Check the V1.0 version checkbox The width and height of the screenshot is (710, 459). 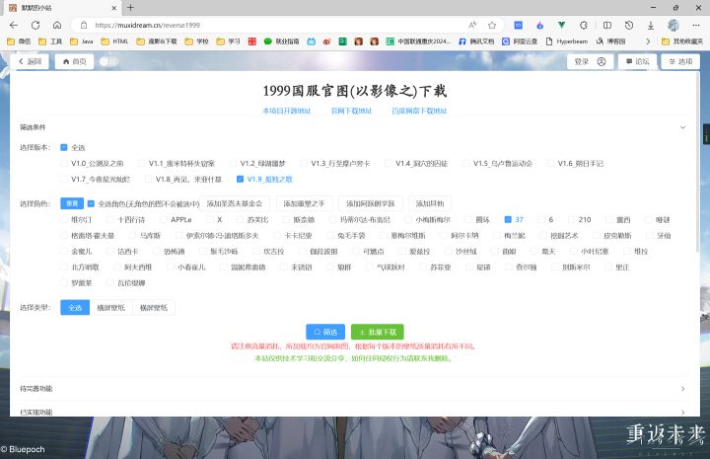pyautogui.click(x=64, y=163)
